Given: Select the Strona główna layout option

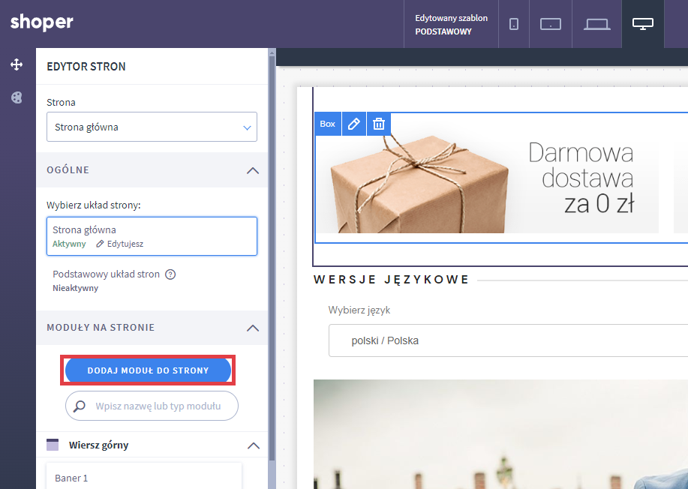Looking at the screenshot, I should [x=152, y=236].
